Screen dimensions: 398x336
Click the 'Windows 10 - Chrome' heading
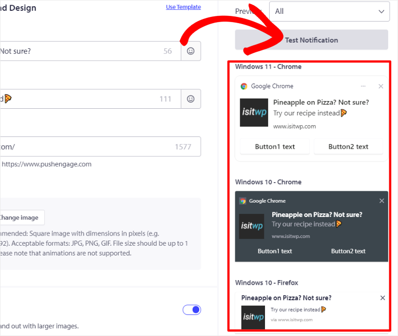tap(268, 182)
